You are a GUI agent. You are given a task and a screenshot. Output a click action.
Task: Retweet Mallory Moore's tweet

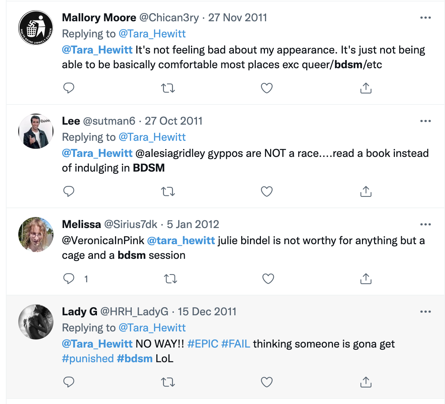click(168, 88)
